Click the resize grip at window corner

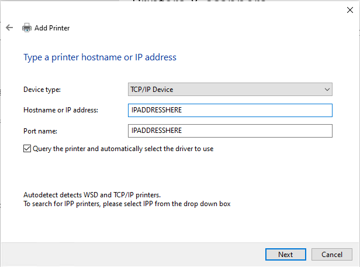click(x=356, y=263)
